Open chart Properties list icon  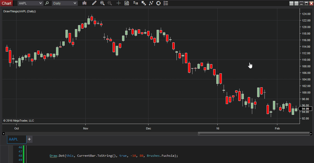(x=166, y=3)
